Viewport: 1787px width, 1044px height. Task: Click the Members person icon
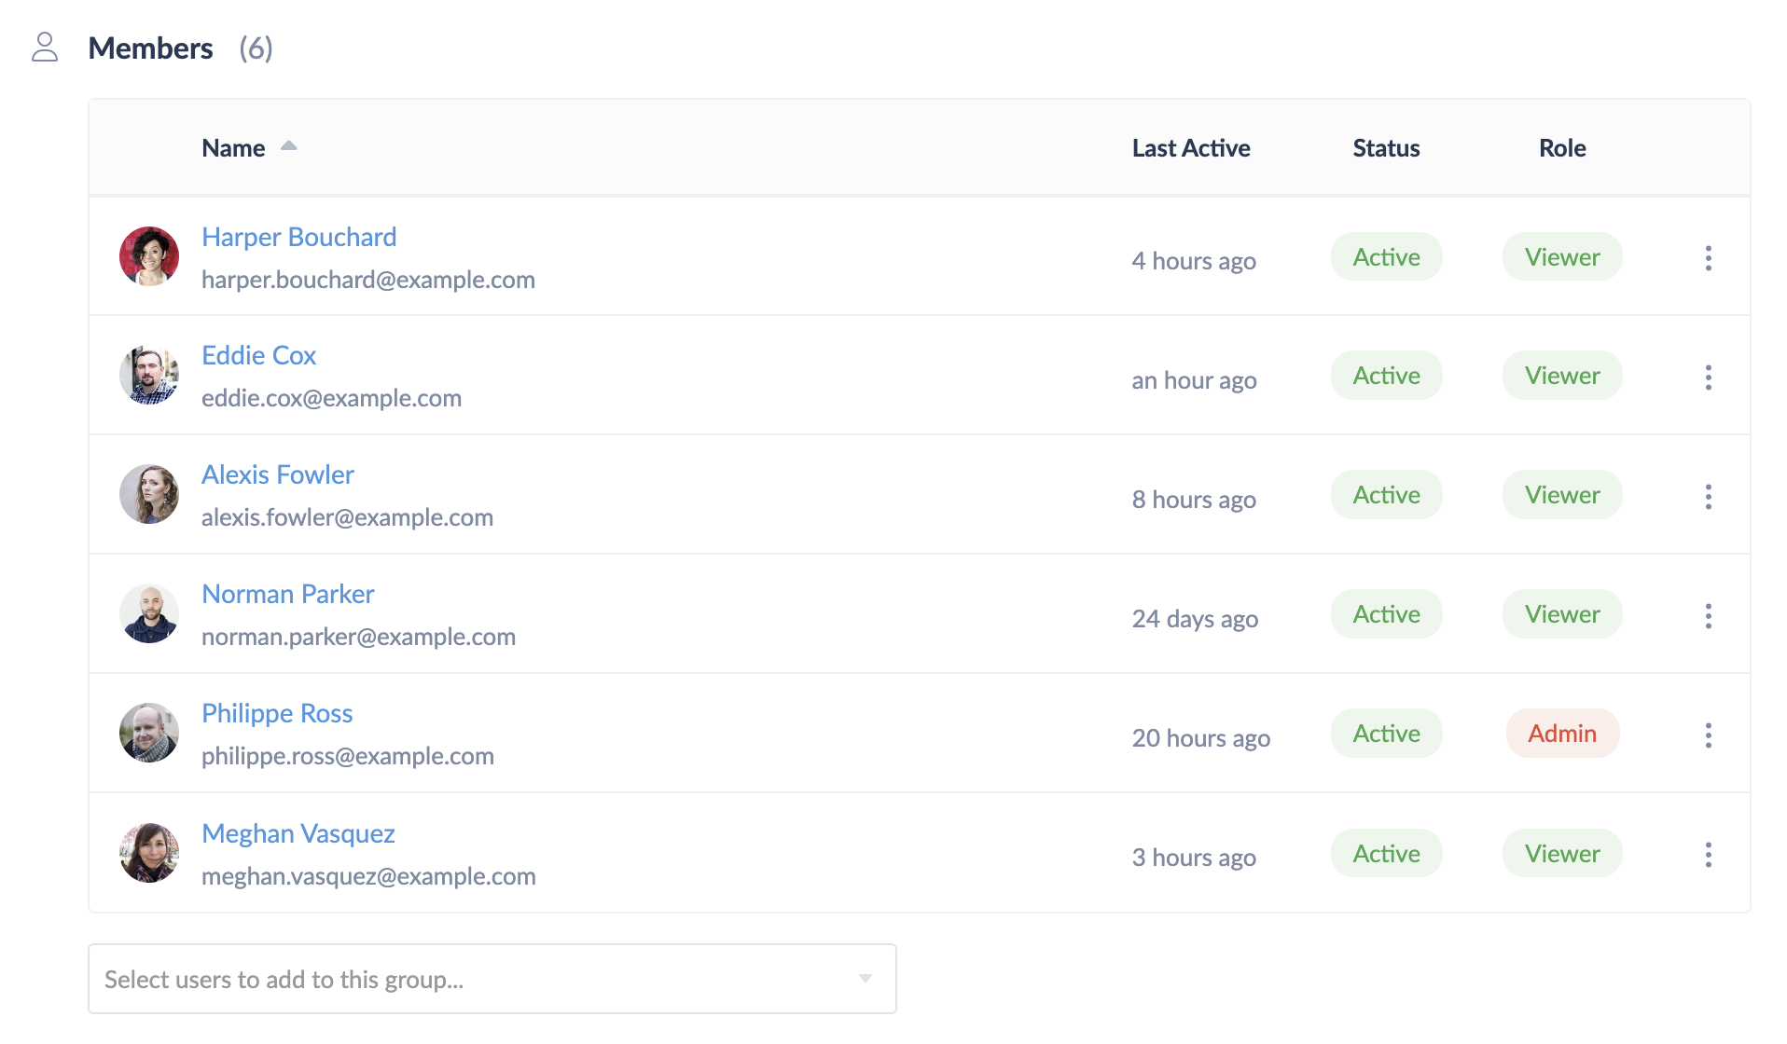[45, 48]
